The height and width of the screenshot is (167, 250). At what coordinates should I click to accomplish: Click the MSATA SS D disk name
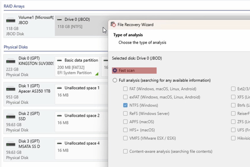point(29,146)
